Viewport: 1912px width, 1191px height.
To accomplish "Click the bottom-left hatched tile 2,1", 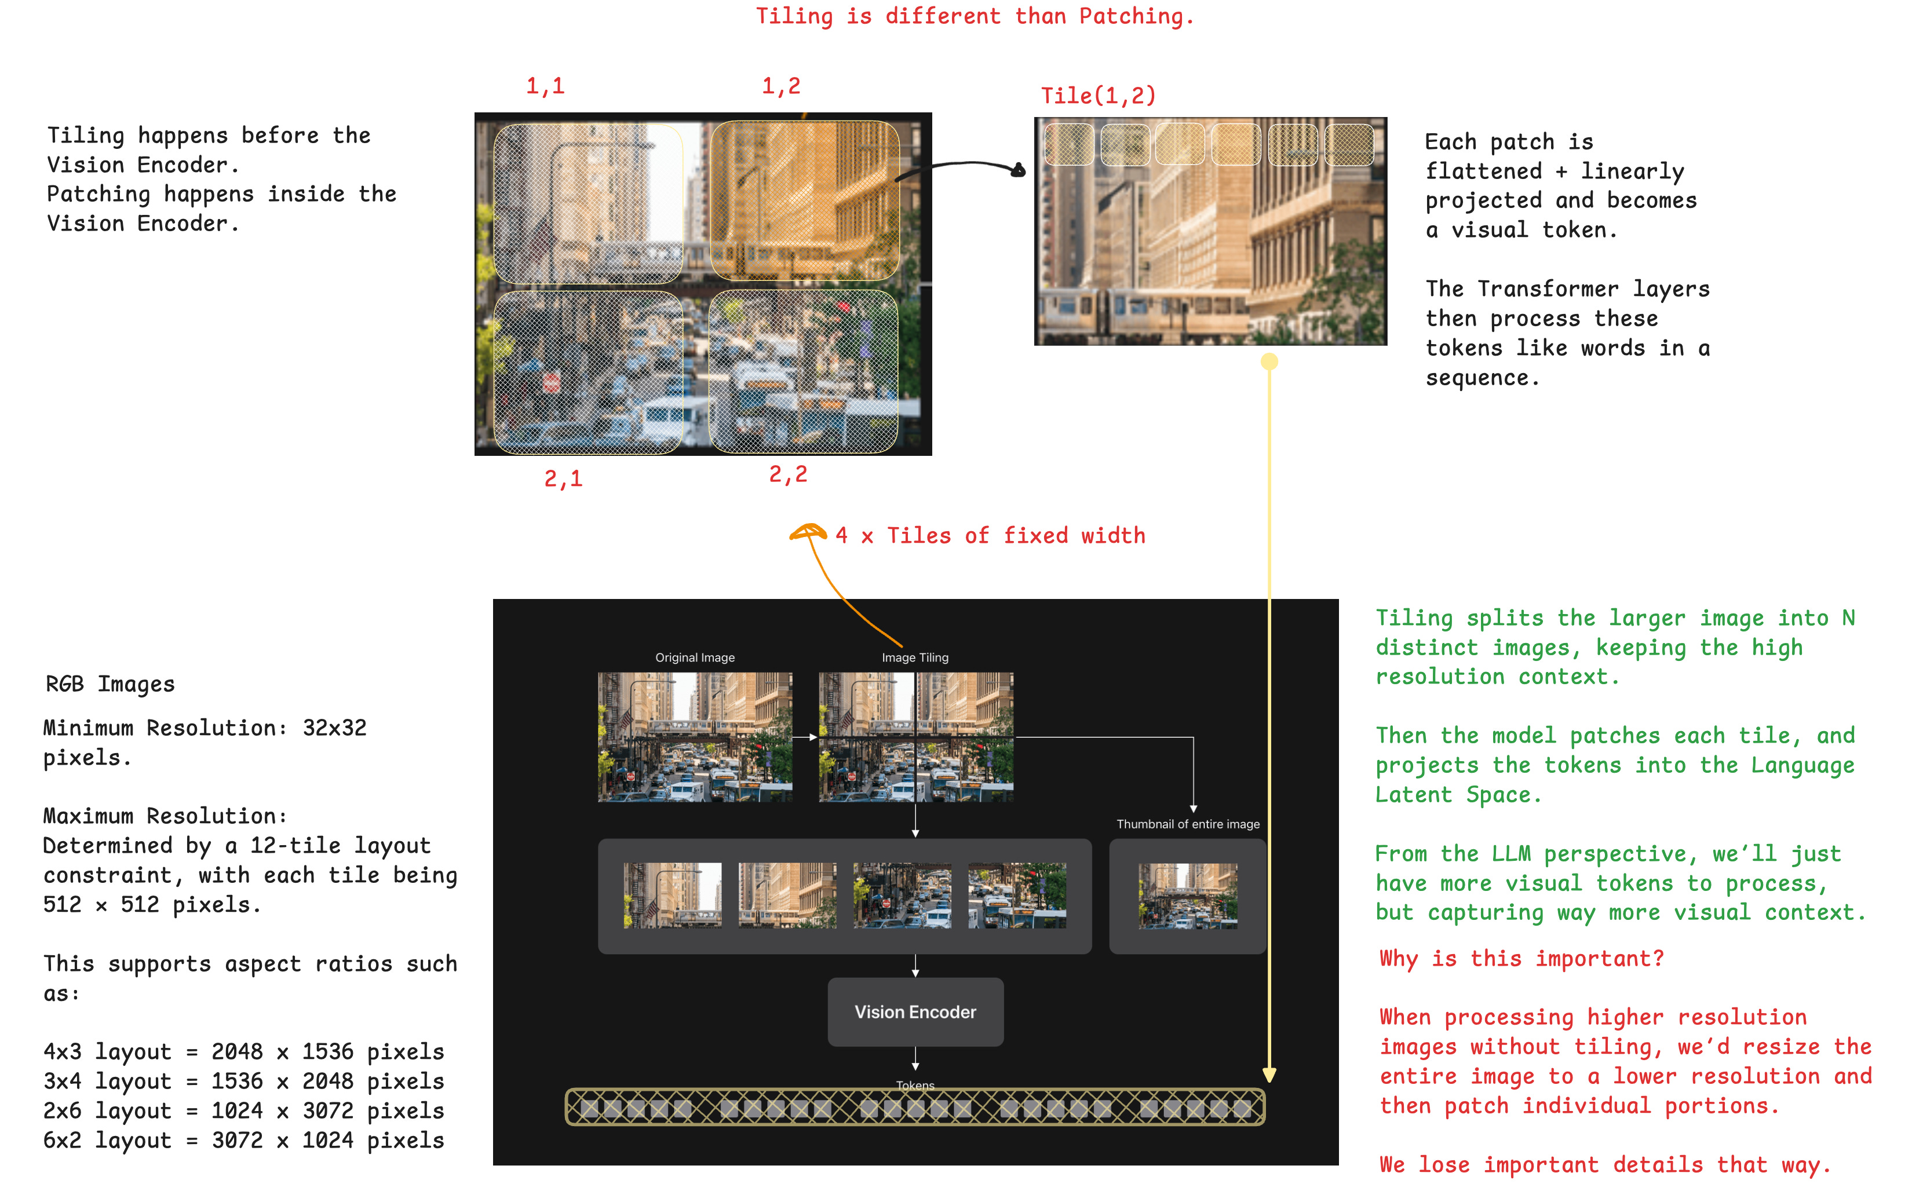I will (x=588, y=372).
